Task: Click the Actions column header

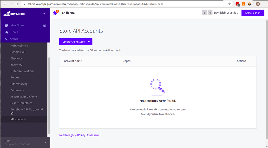Action: (x=241, y=61)
